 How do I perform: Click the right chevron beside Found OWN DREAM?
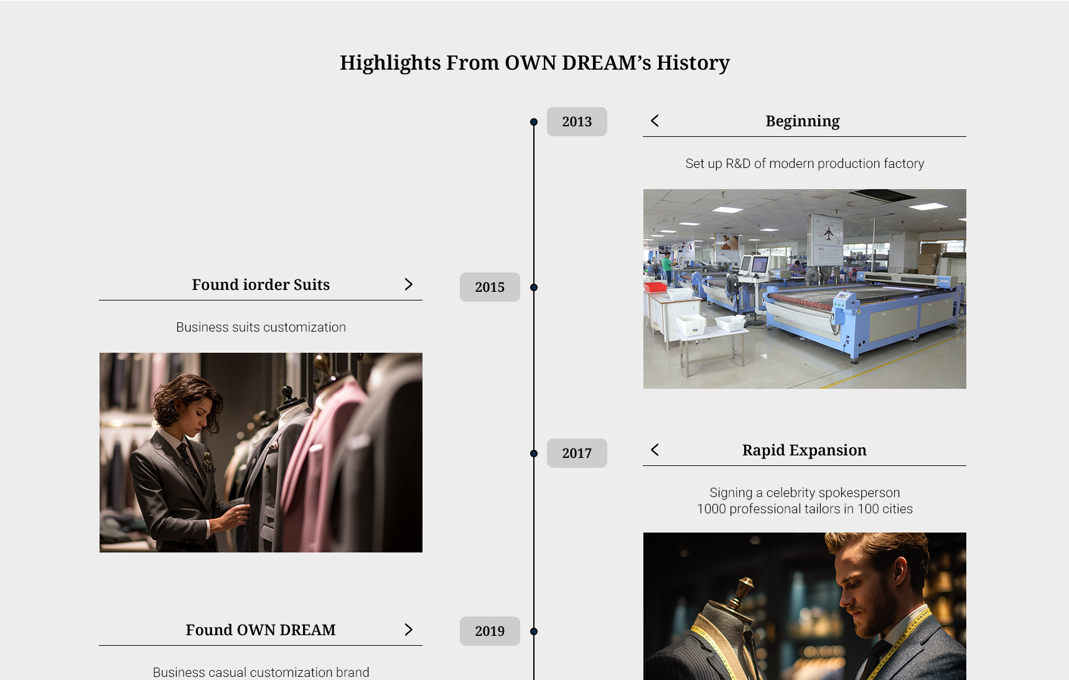pyautogui.click(x=409, y=630)
